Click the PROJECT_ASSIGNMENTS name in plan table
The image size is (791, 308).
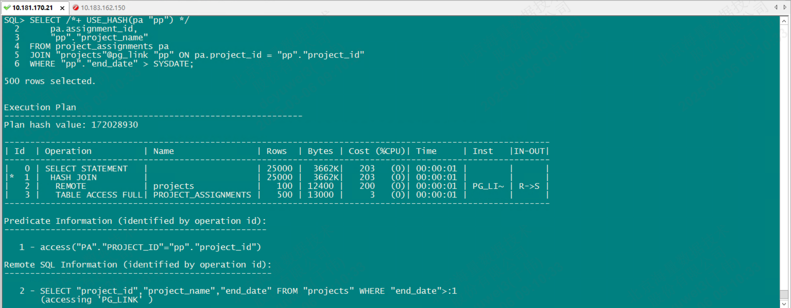[202, 195]
